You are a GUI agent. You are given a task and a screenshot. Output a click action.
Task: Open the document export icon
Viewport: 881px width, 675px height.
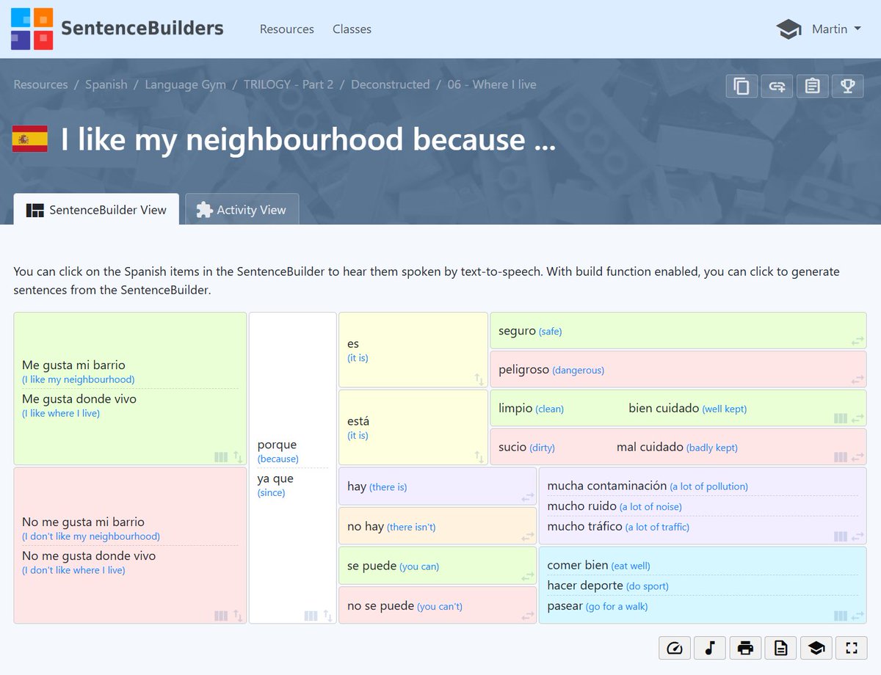click(x=780, y=648)
